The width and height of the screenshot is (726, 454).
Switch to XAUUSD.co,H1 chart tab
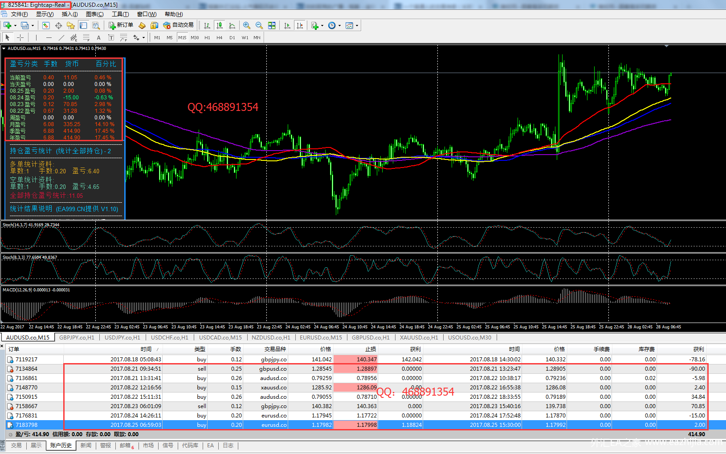click(x=419, y=338)
